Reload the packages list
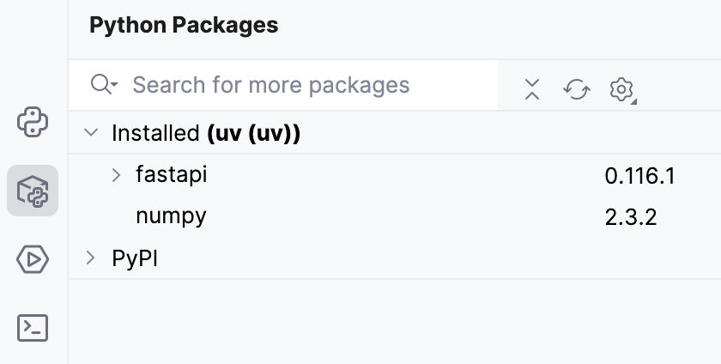Screen dimensions: 721x364 (577, 88)
